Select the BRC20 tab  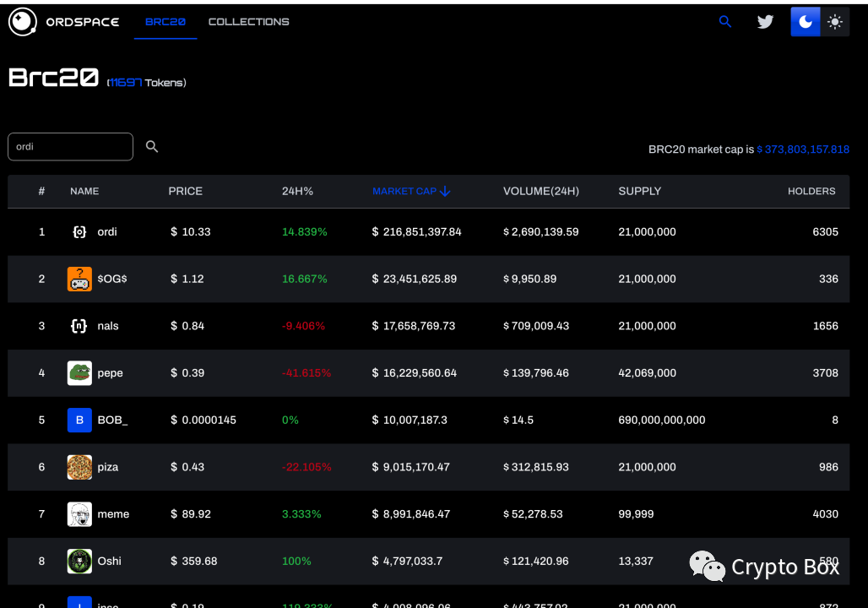pyautogui.click(x=165, y=22)
